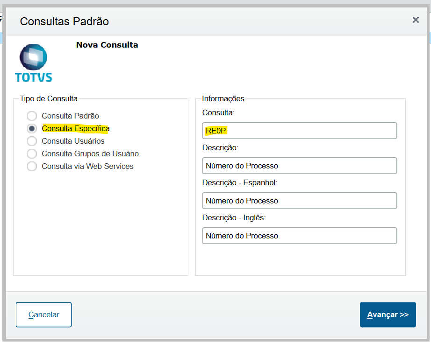Image resolution: width=431 pixels, height=342 pixels.
Task: Pick the Consulta Grupos de Usuário option
Action: click(x=32, y=154)
